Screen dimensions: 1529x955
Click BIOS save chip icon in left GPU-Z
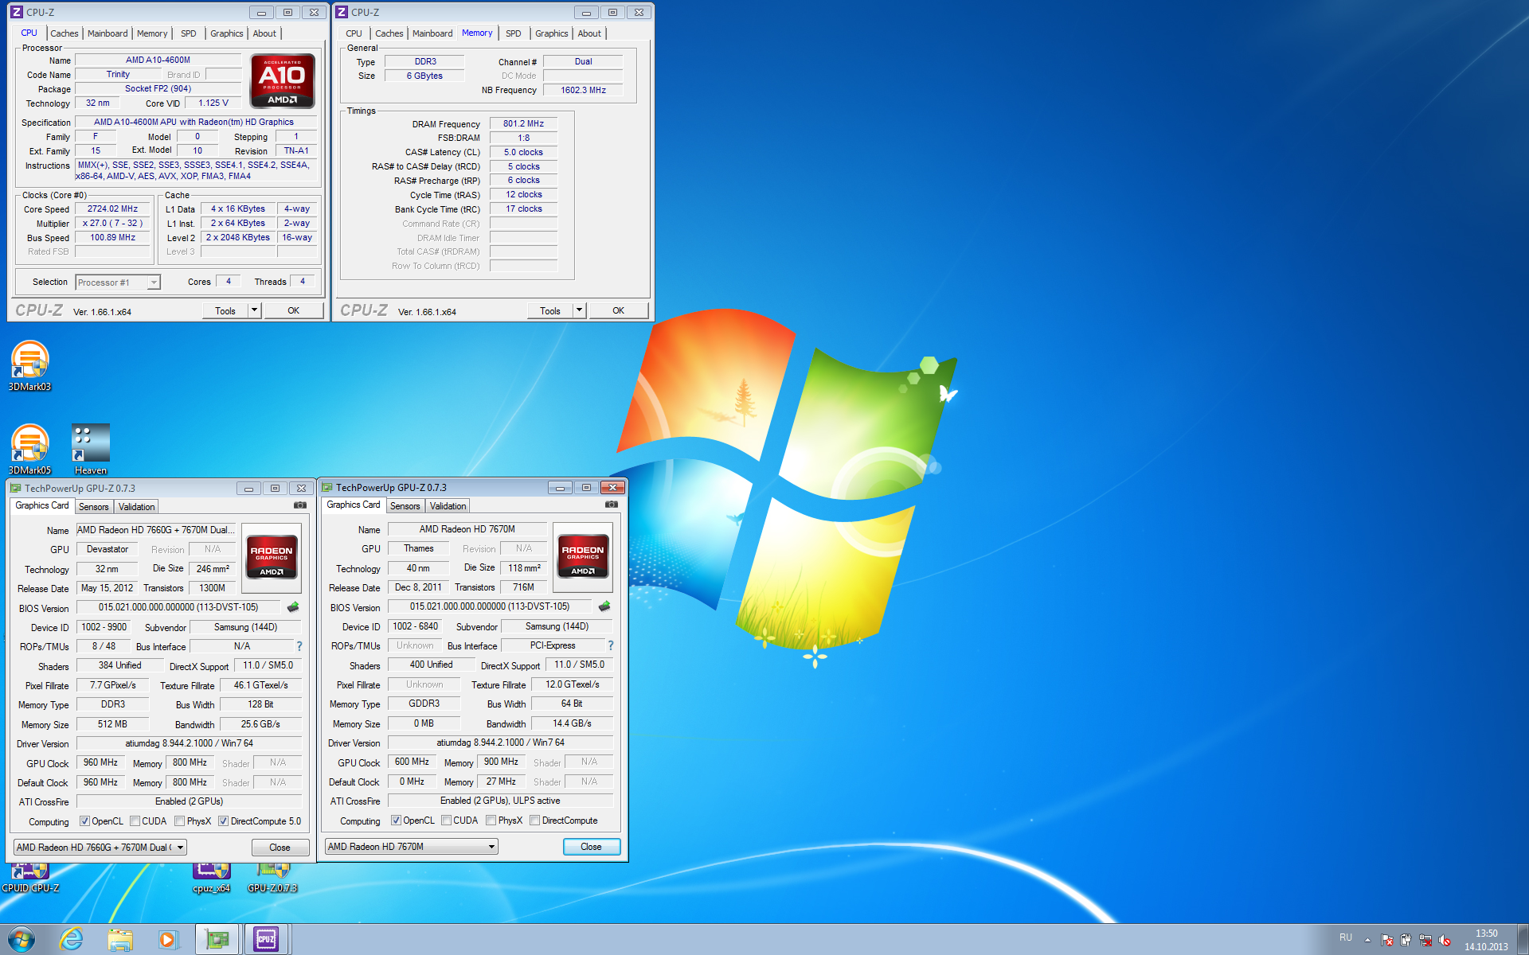point(293,607)
